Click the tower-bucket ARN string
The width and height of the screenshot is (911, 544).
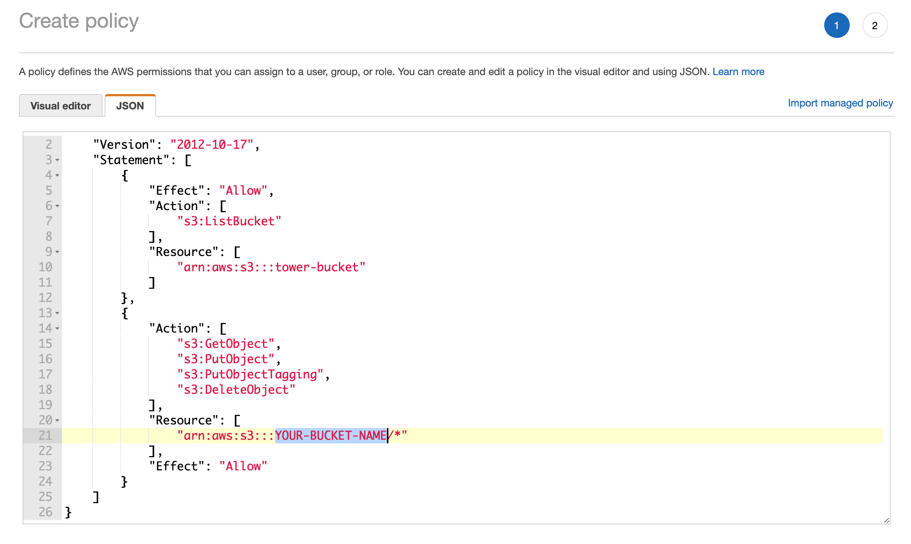(271, 267)
